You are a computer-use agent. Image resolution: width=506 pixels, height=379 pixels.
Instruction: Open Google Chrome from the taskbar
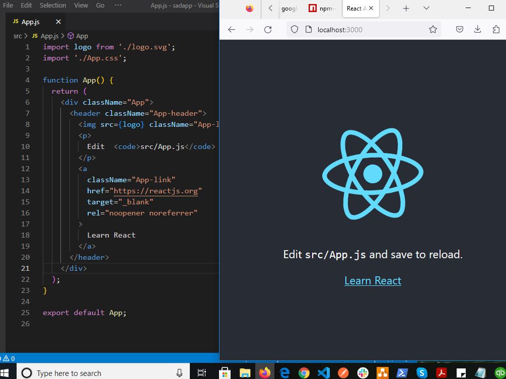pyautogui.click(x=304, y=372)
